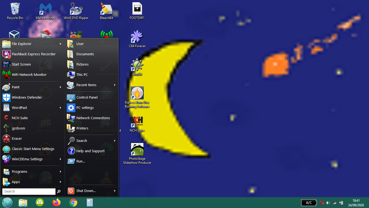Open Windows Defender from the Start menu
This screenshot has width=369, height=208.
click(32, 97)
